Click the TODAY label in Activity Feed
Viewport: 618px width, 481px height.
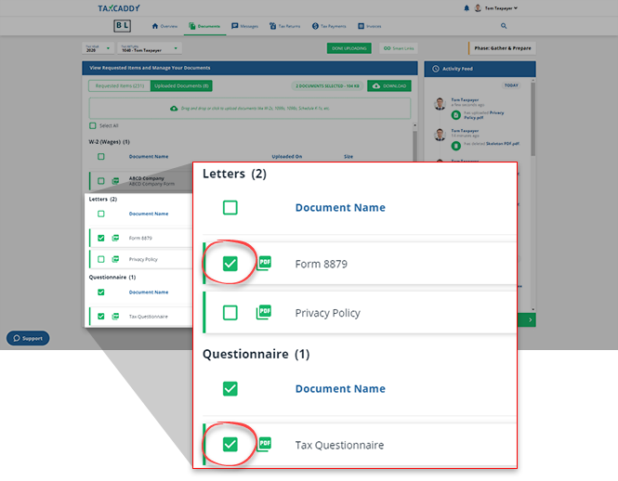coord(511,85)
